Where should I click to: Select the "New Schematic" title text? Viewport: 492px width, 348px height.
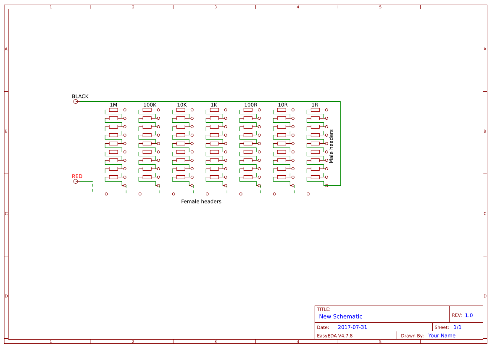340,316
